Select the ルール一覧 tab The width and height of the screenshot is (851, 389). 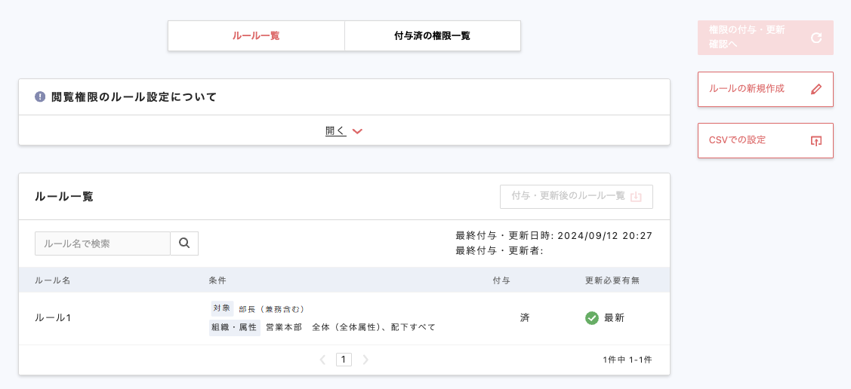click(x=256, y=35)
